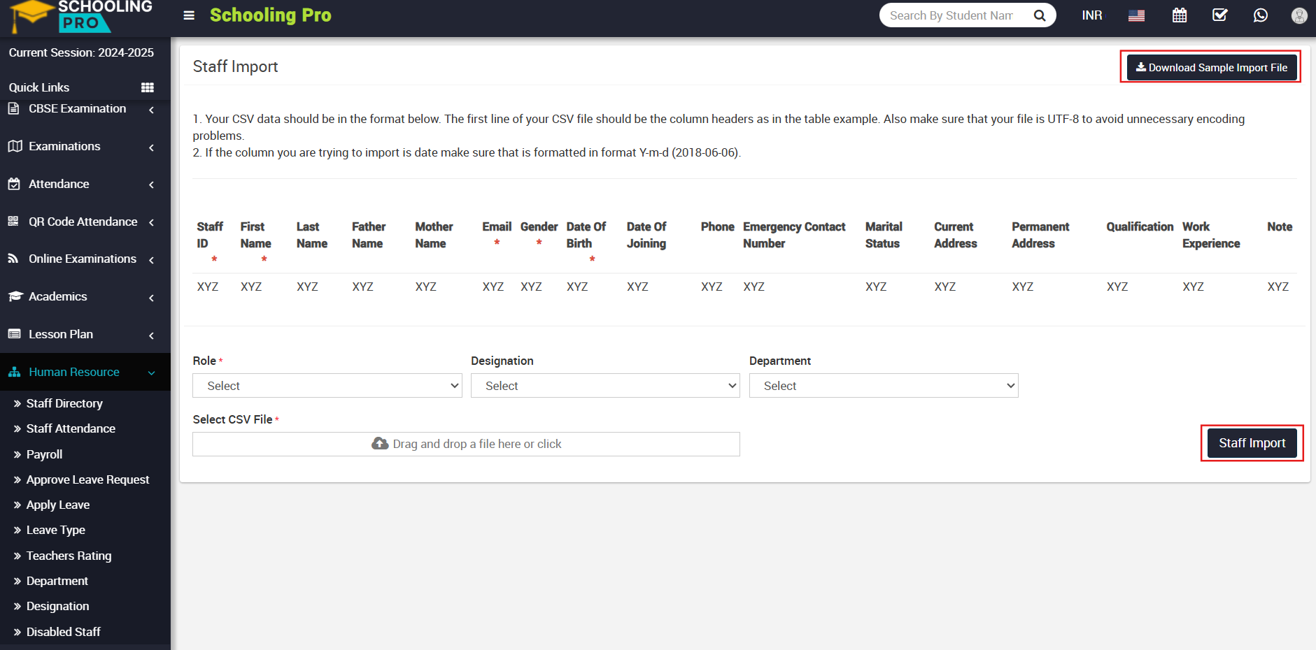Open Department submenu link
Screen dimensions: 1316x650
click(x=57, y=581)
